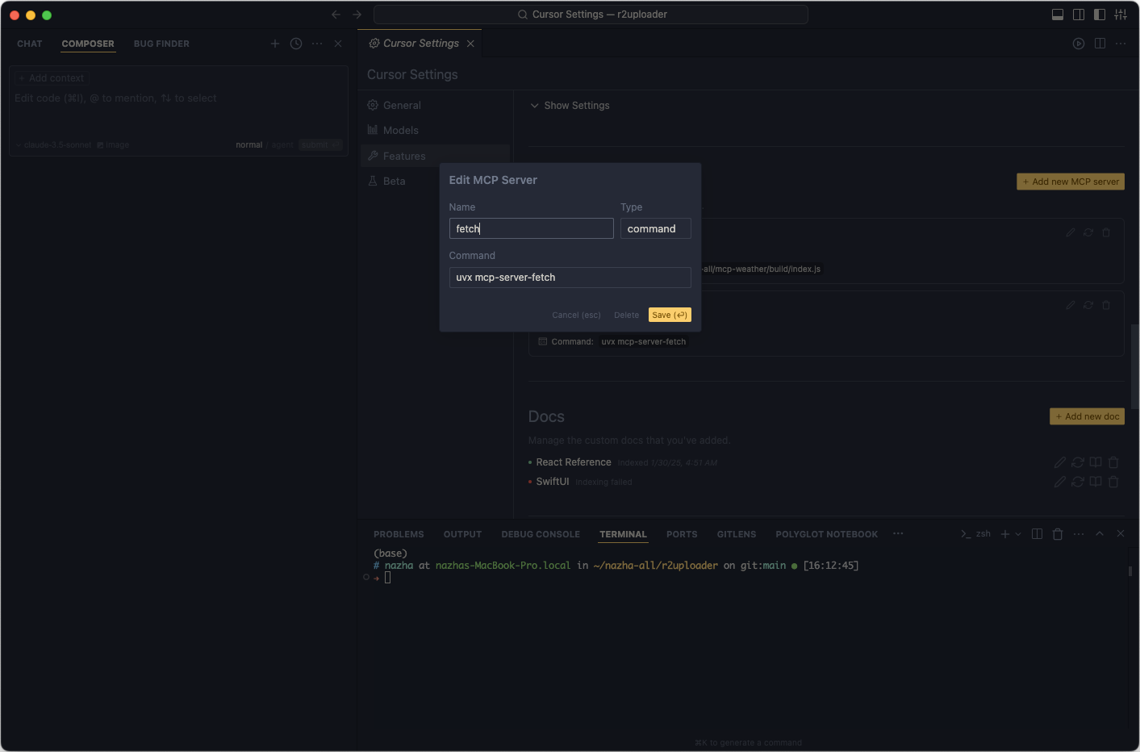Click Add new MCP server button
The image size is (1140, 752).
pyautogui.click(x=1071, y=182)
